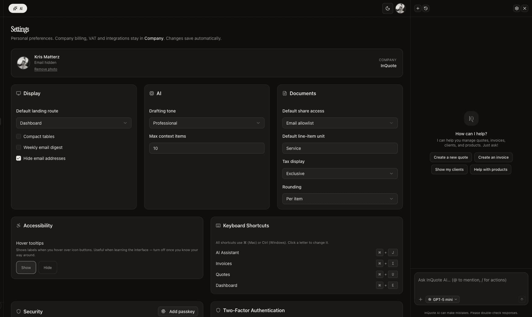Click the Create a new quote suggestion
This screenshot has height=317, width=532.
click(451, 157)
